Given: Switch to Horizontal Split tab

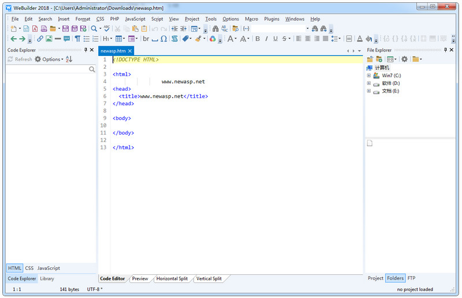Looking at the screenshot, I should (x=172, y=278).
